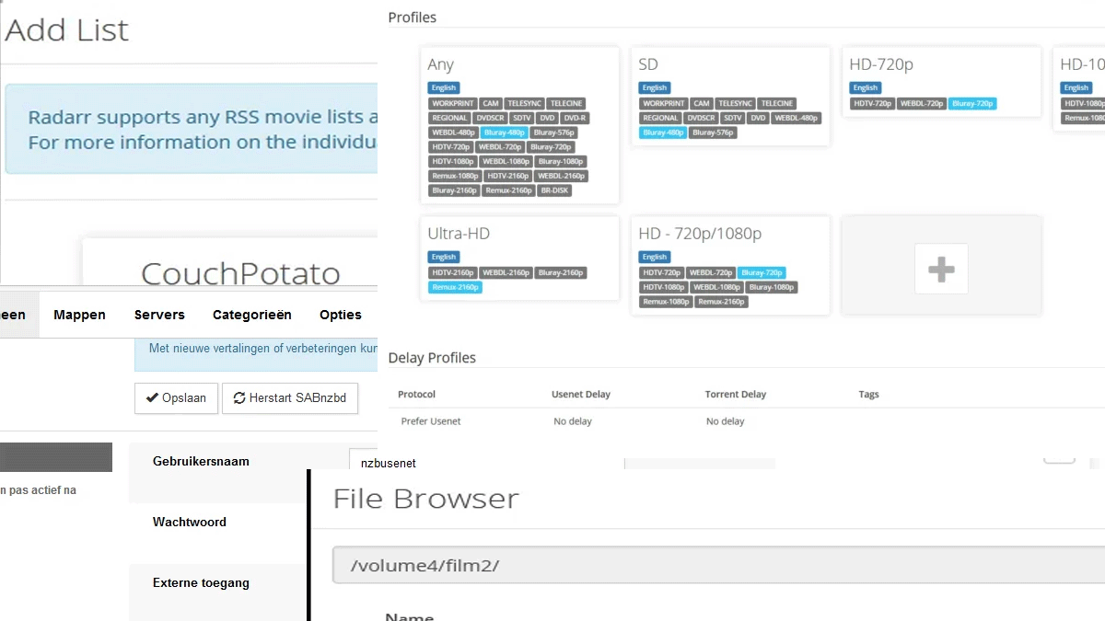Switch to the Mappen tab
The width and height of the screenshot is (1105, 621).
pos(79,315)
